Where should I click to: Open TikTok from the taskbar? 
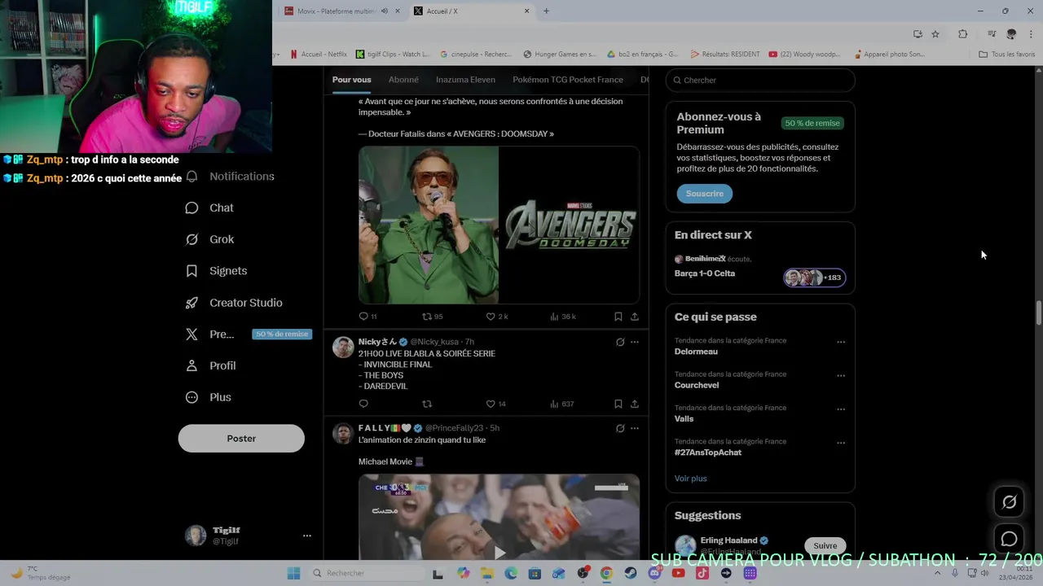coord(702,573)
